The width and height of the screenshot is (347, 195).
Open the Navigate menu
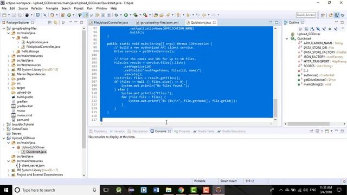click(x=52, y=9)
